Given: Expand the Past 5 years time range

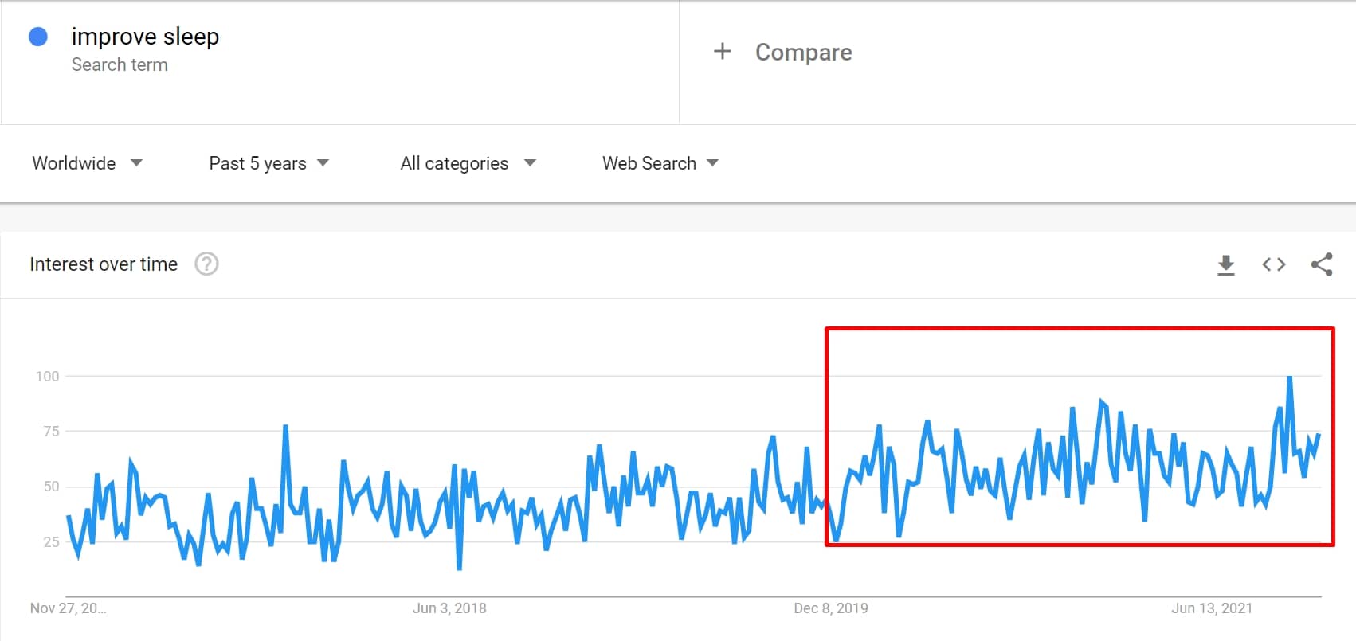Looking at the screenshot, I should coord(268,163).
